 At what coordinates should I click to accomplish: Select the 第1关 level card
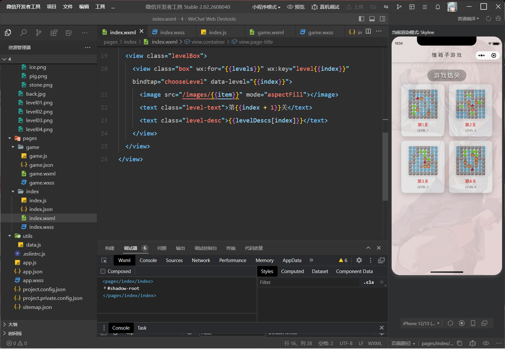(x=423, y=110)
